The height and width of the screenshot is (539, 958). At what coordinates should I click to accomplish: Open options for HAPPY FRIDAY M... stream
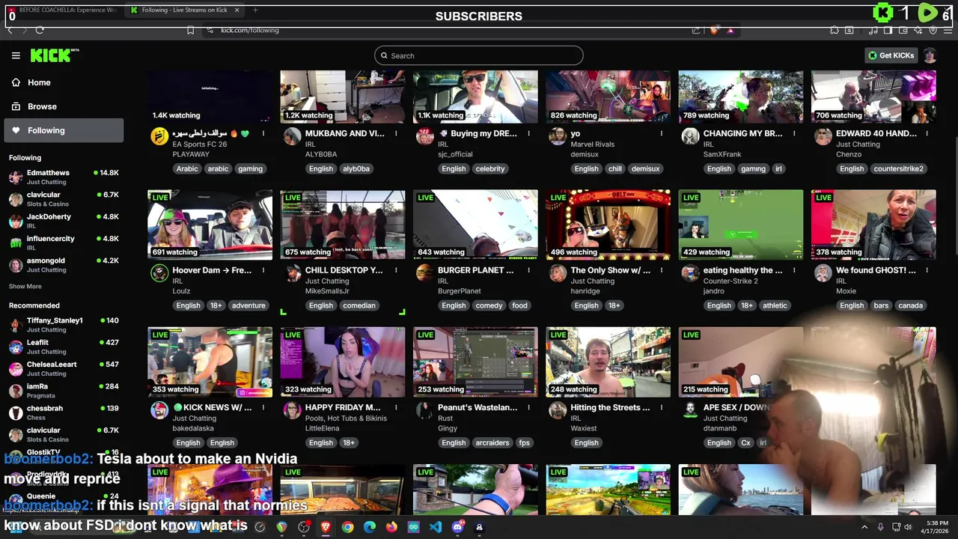click(x=396, y=407)
